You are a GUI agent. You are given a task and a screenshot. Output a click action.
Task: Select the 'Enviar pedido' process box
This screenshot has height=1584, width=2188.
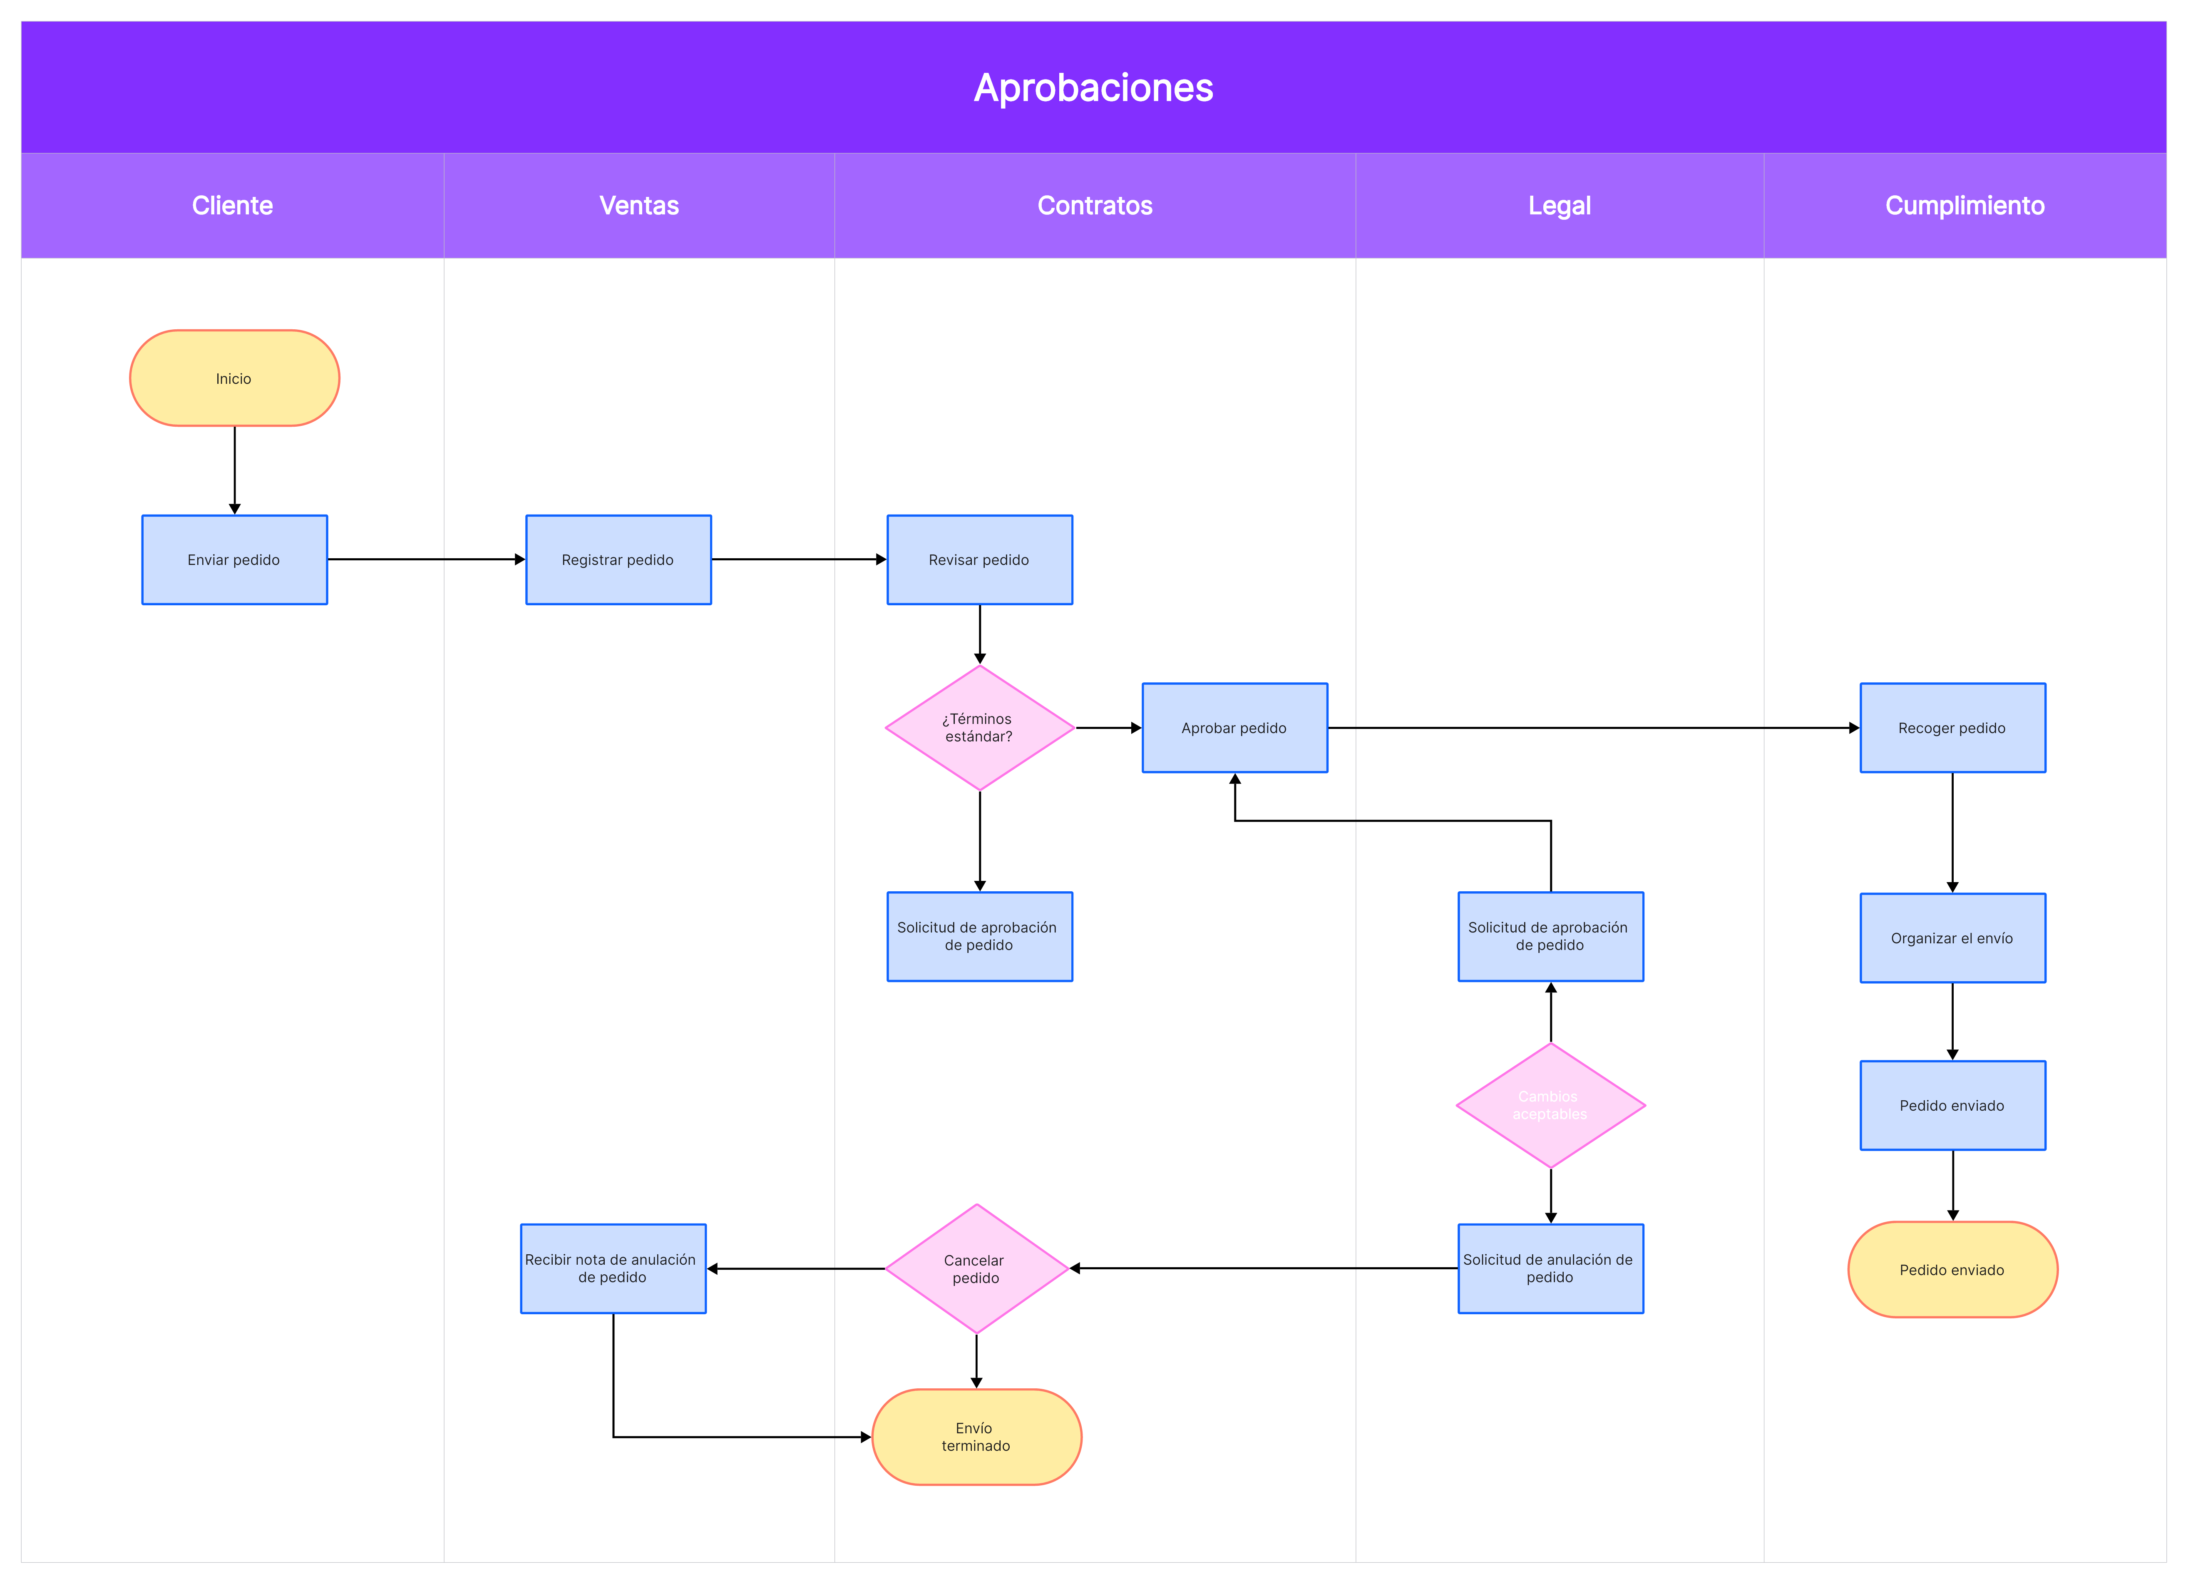tap(234, 559)
